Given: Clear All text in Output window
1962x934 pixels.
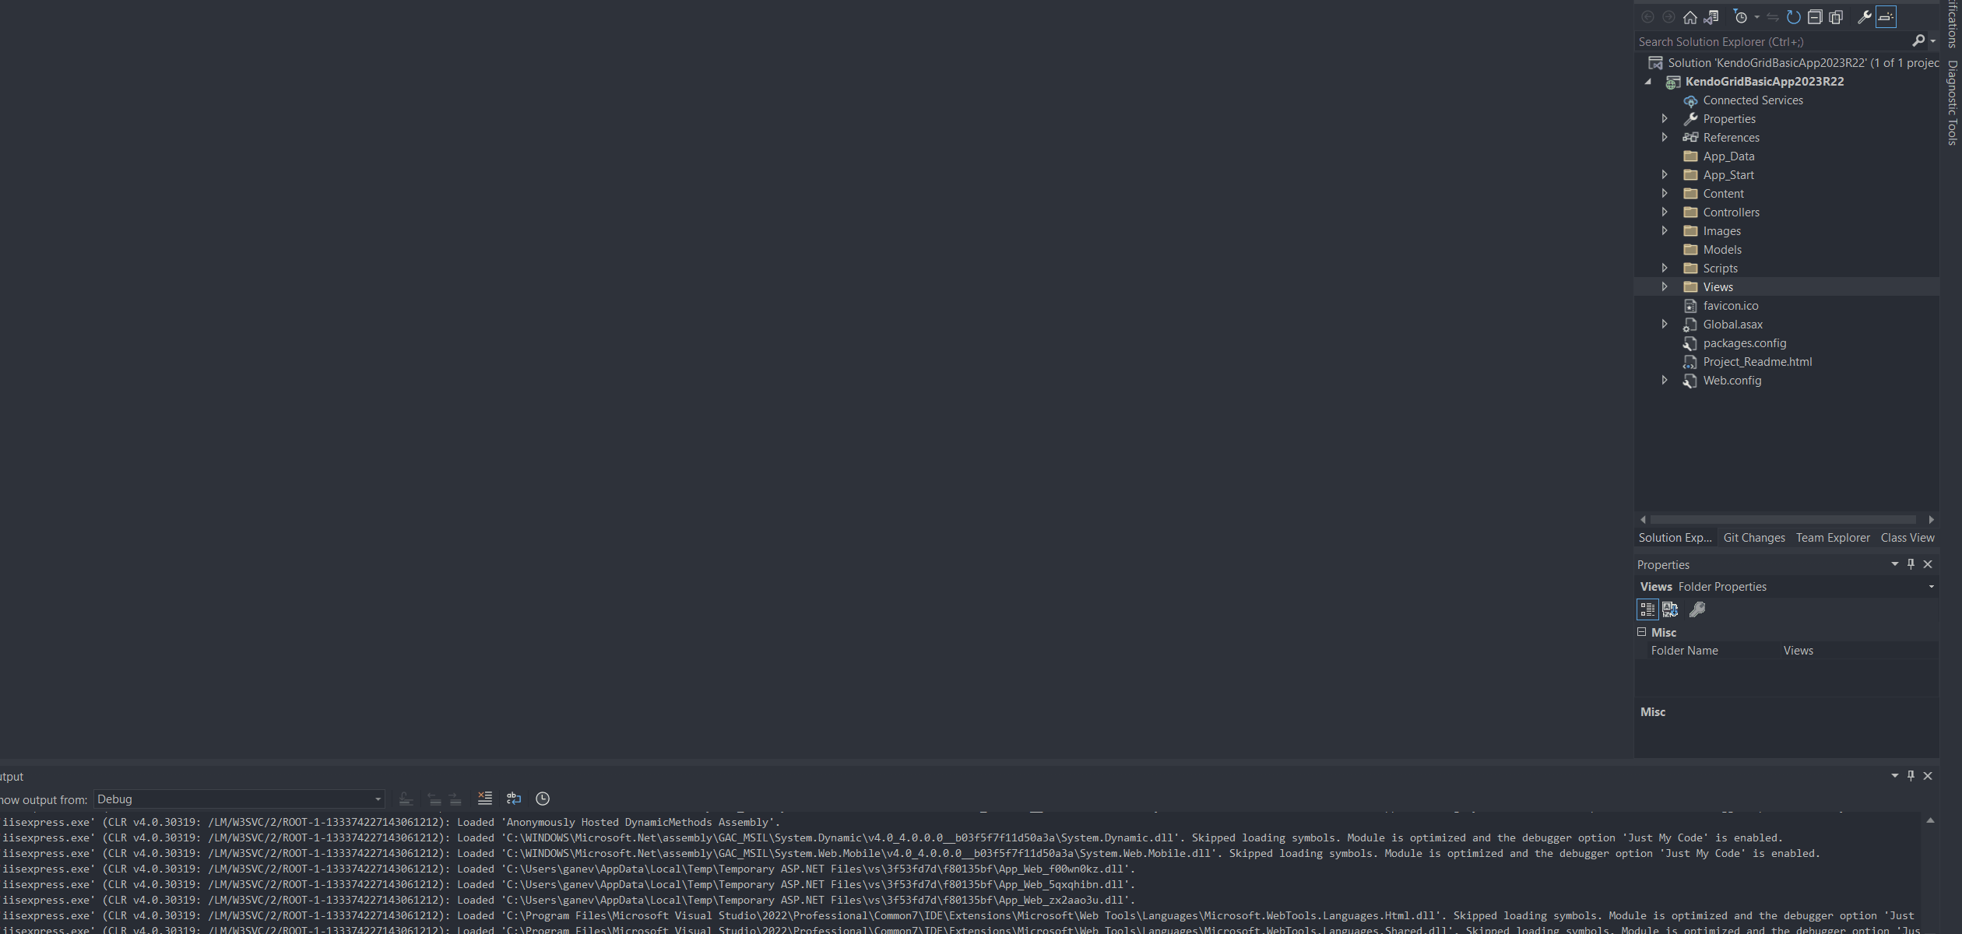Looking at the screenshot, I should coord(484,799).
